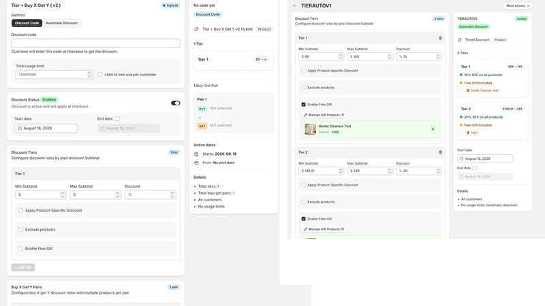Check Apply Product-Specific Discount in Tier 2
This screenshot has height=306, width=545.
(303, 185)
